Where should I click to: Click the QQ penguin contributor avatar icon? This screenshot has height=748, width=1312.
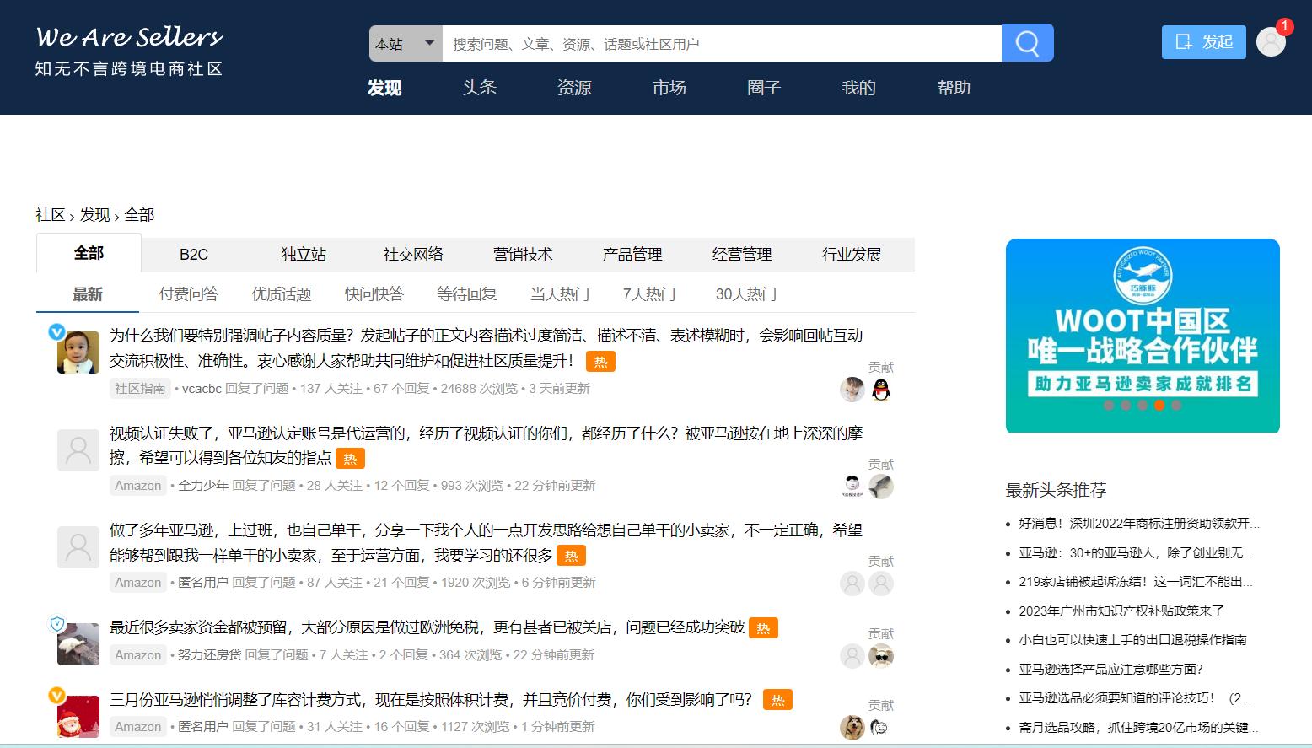click(881, 390)
